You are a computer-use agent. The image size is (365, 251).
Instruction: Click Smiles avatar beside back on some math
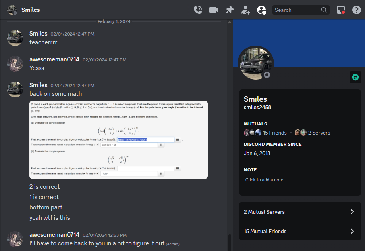15,89
